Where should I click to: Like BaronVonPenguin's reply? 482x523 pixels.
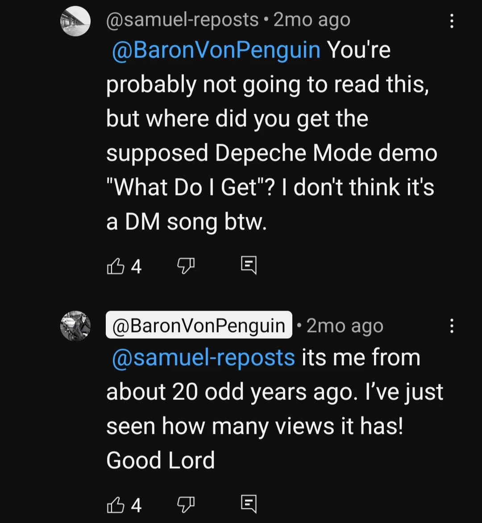coord(115,505)
